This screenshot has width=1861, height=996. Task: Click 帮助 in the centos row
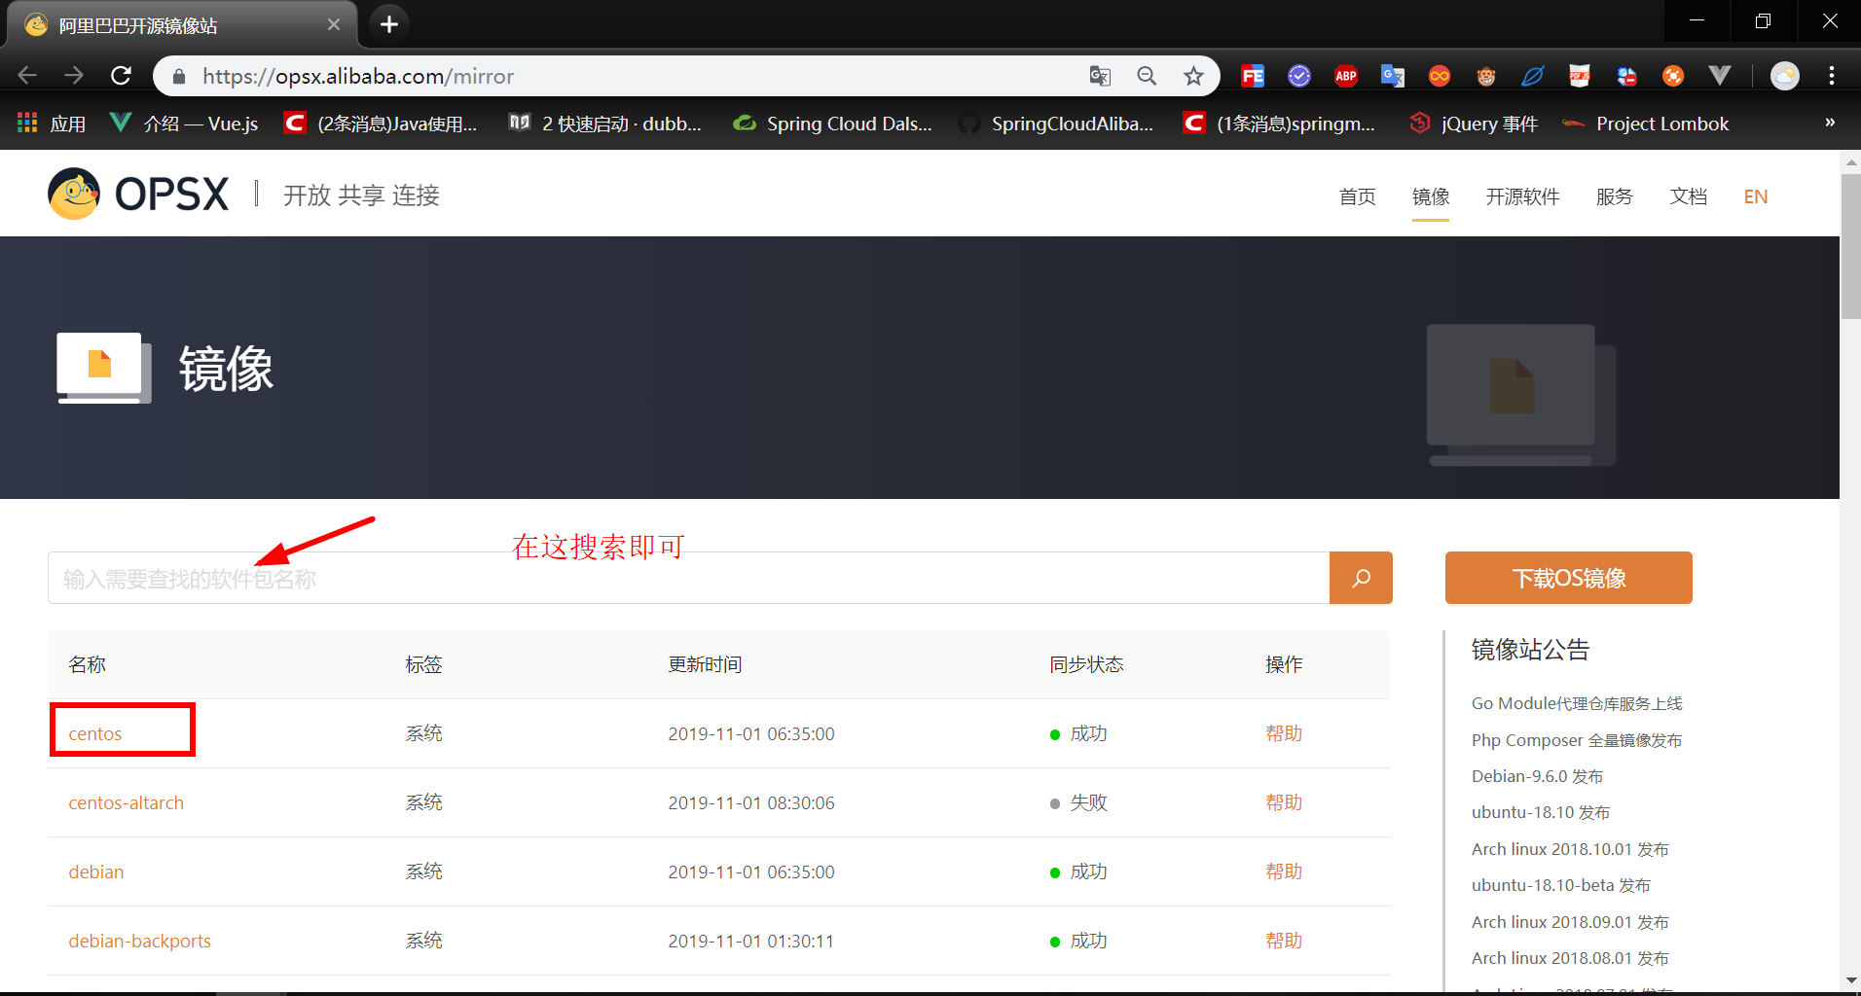click(1283, 733)
